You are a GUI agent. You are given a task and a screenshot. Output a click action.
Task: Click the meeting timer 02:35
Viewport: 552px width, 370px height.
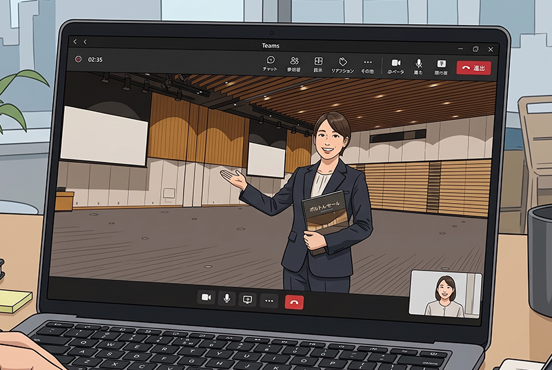tap(95, 59)
